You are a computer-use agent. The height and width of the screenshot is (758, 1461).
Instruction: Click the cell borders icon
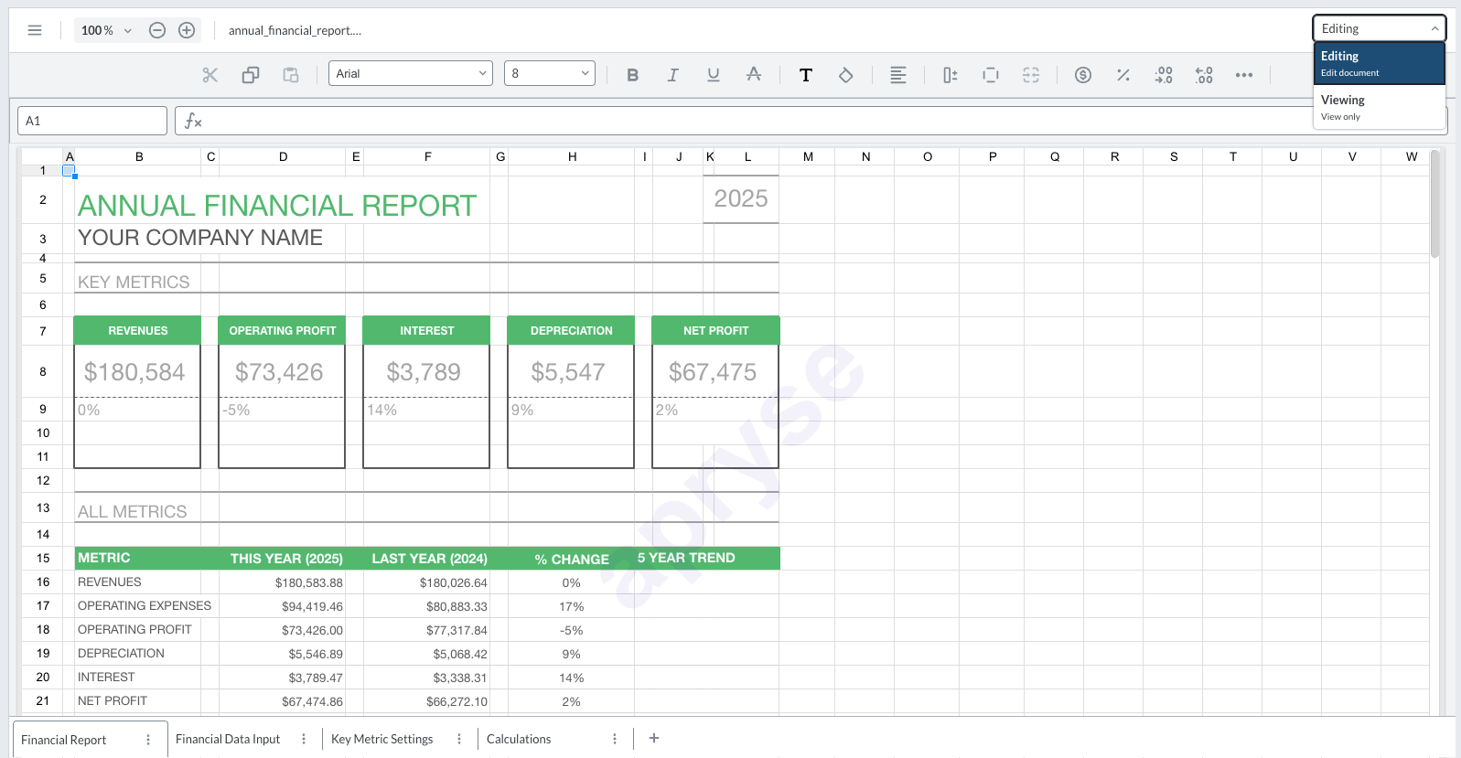pos(991,75)
